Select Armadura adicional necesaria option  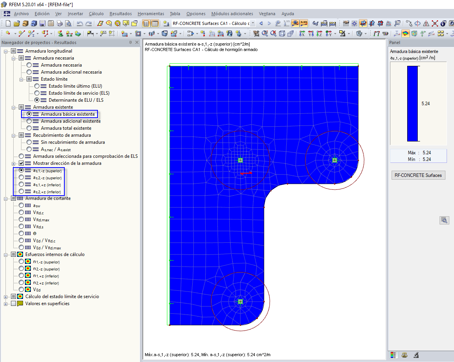pyautogui.click(x=29, y=72)
